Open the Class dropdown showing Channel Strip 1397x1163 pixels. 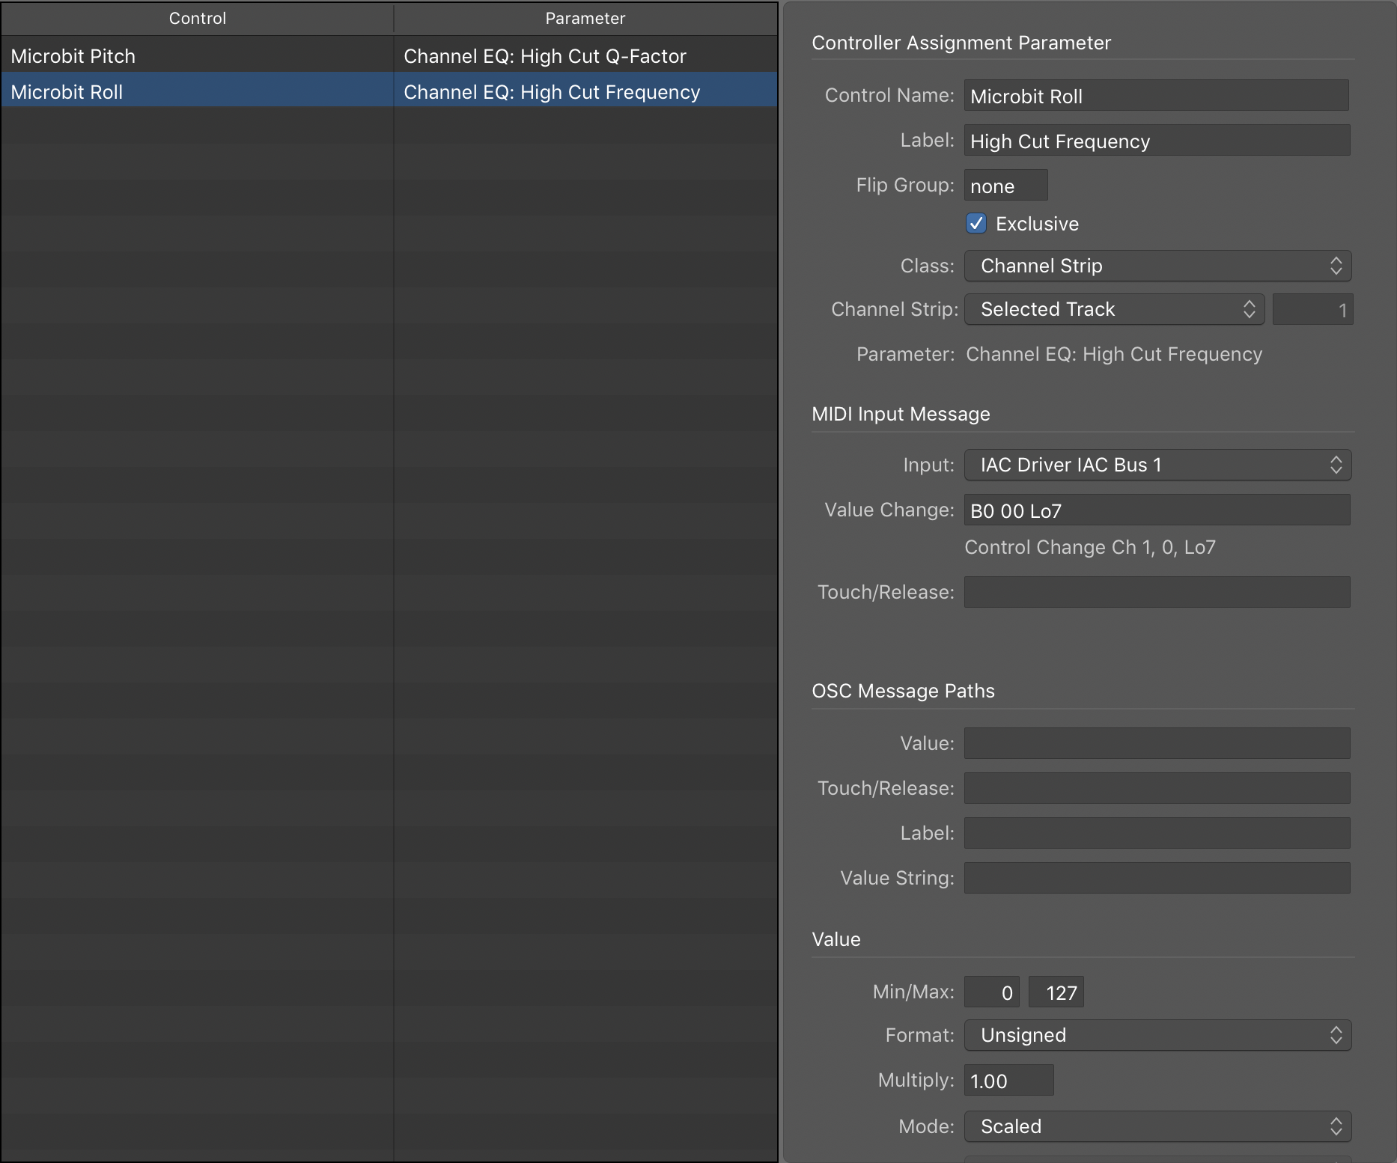click(1157, 266)
